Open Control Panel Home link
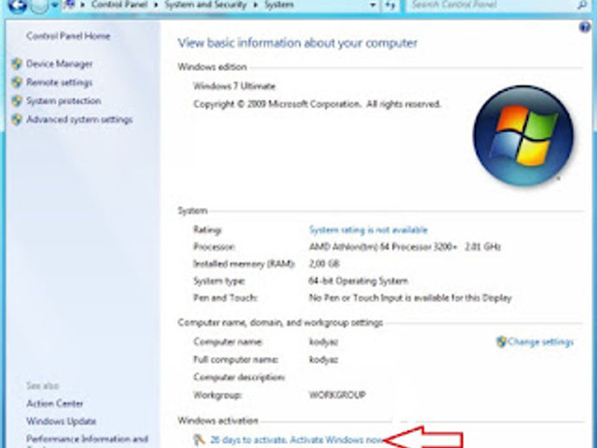 coord(68,36)
